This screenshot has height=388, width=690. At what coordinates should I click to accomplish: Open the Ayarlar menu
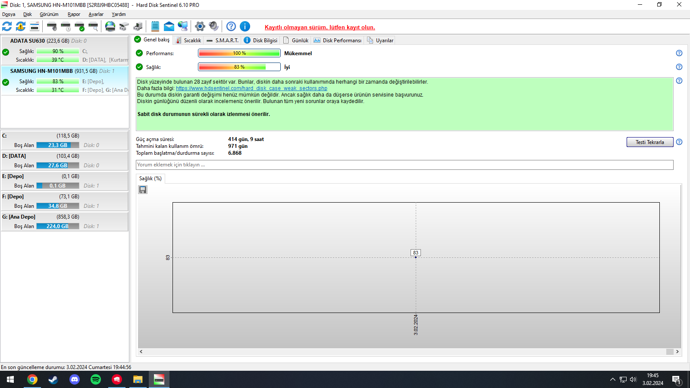(x=96, y=14)
